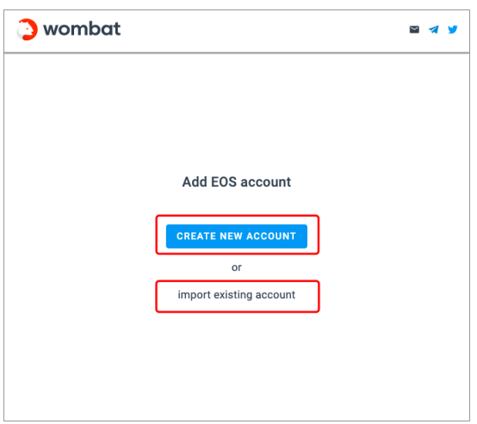This screenshot has width=477, height=424.
Task: Tap the blue CREATE NEW ACCOUNT button
Action: click(x=237, y=237)
